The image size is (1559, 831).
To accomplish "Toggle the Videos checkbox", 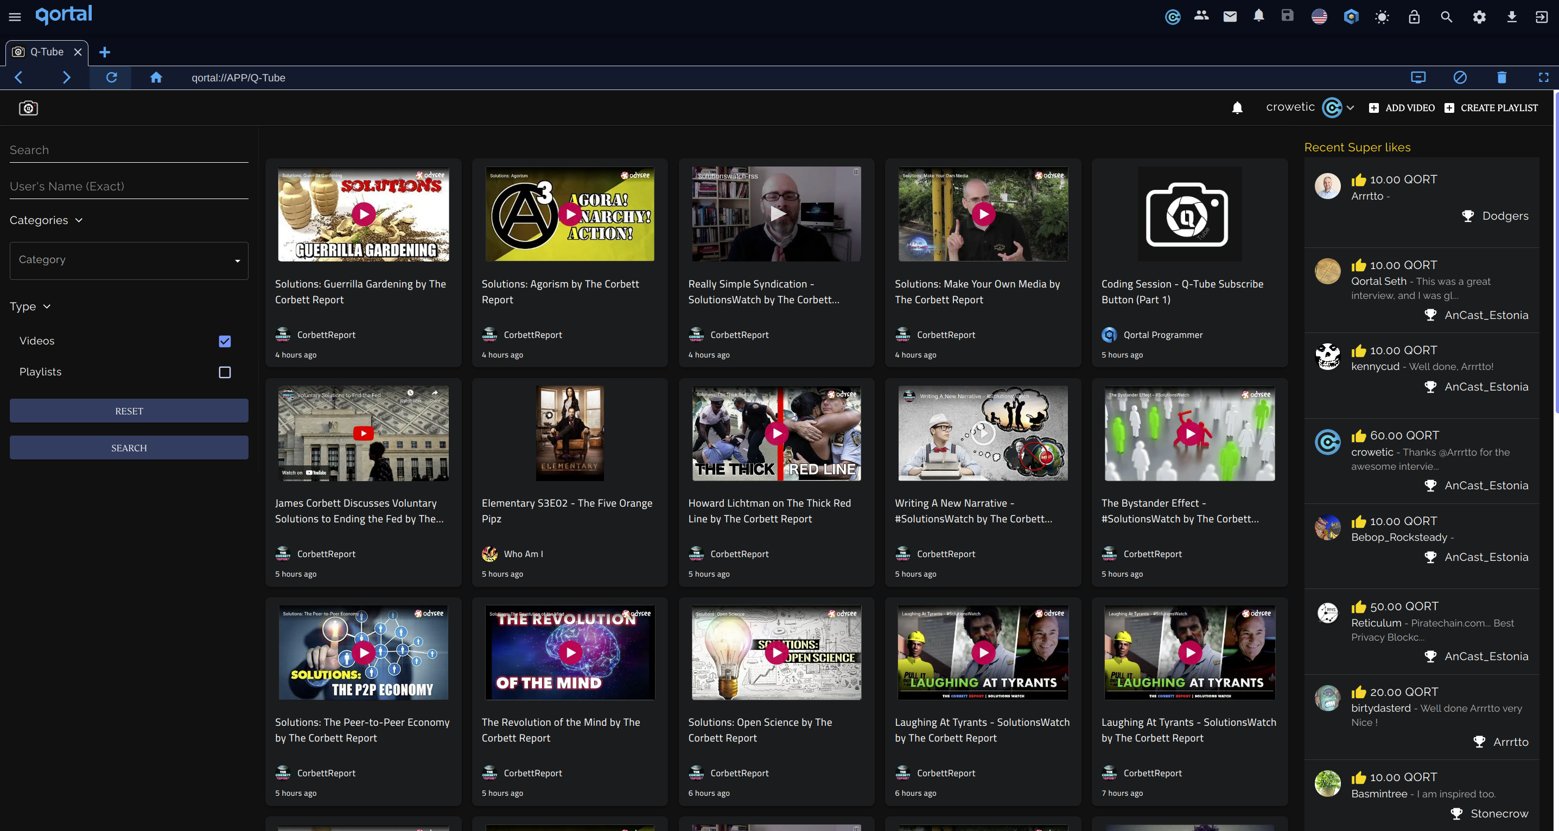I will pyautogui.click(x=225, y=341).
